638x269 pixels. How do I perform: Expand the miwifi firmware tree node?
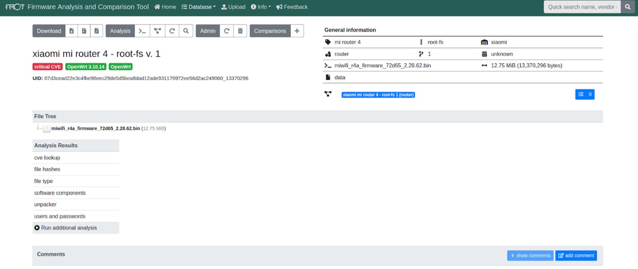(38, 128)
